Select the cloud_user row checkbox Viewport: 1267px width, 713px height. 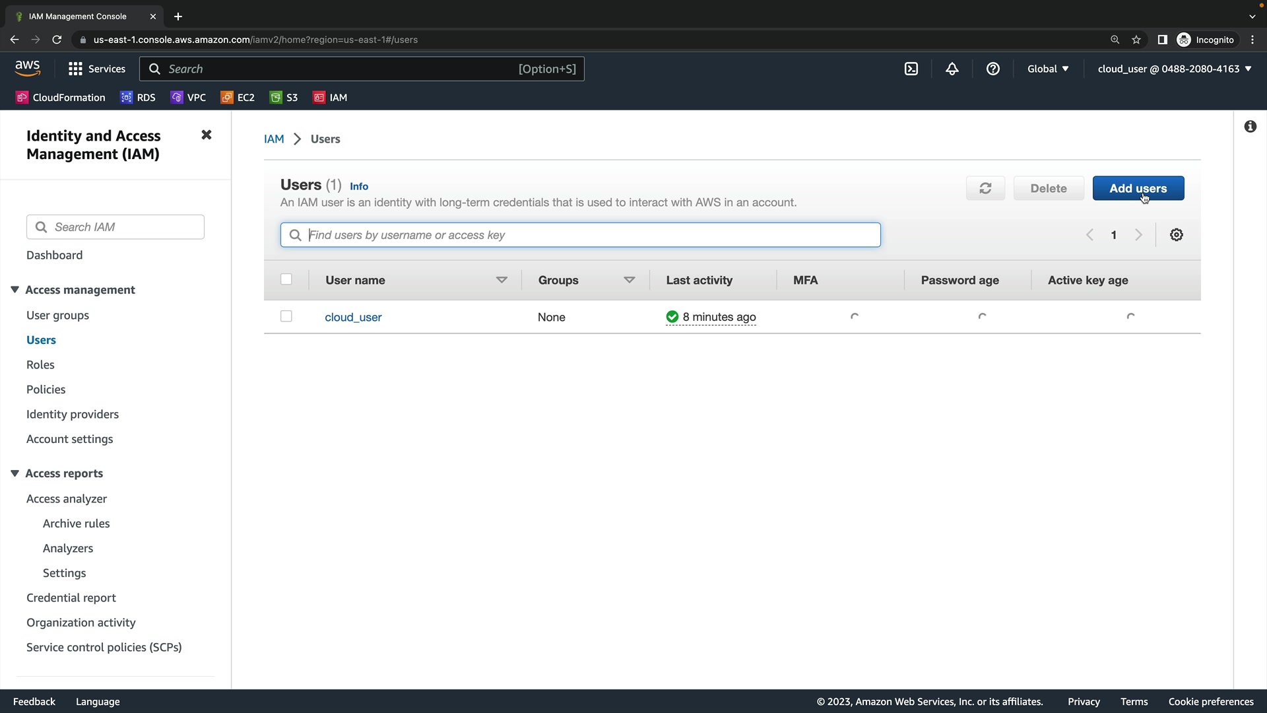click(286, 317)
